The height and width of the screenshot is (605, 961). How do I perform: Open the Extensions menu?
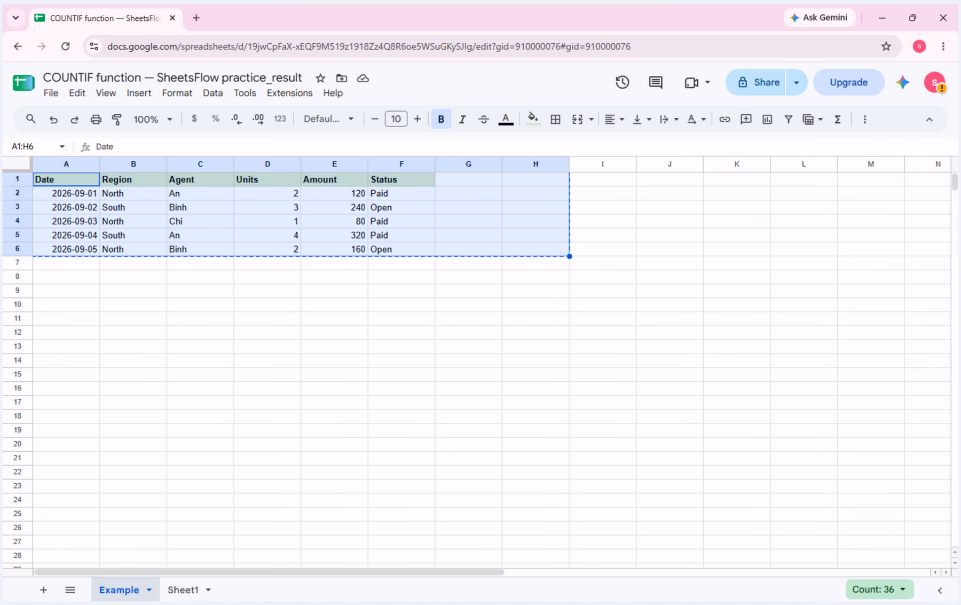pos(289,93)
